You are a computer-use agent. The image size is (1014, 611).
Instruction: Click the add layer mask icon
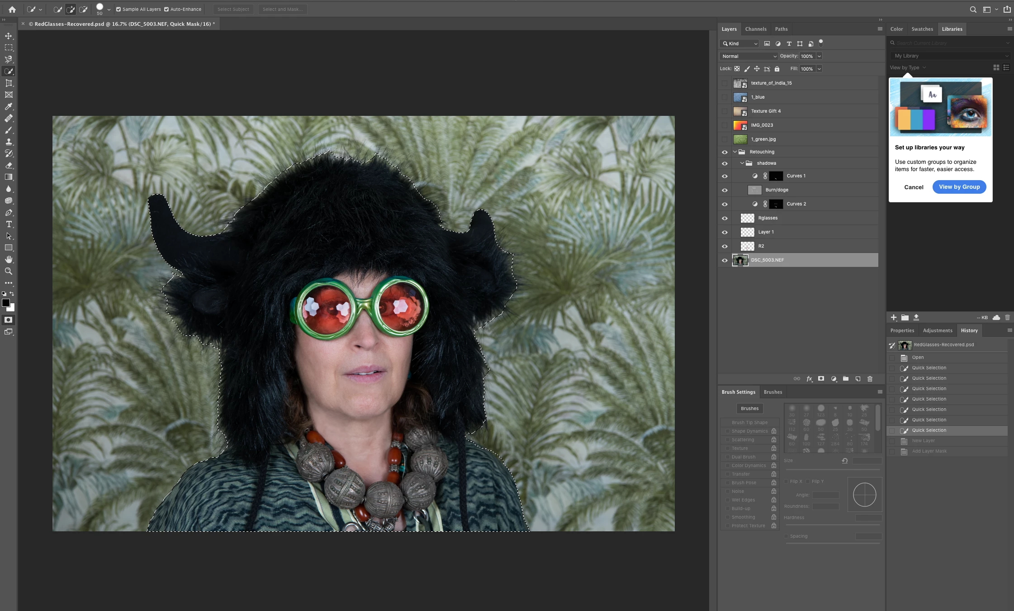click(x=821, y=379)
